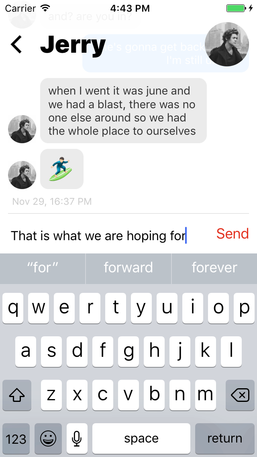Open Jerry's large profile photo in header

227,44
